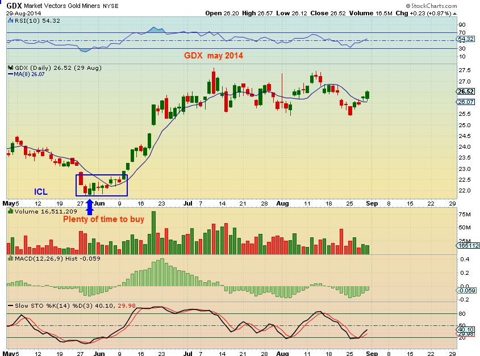480x356 pixels.
Task: Click the 26.52 last price tag
Action: (466, 91)
